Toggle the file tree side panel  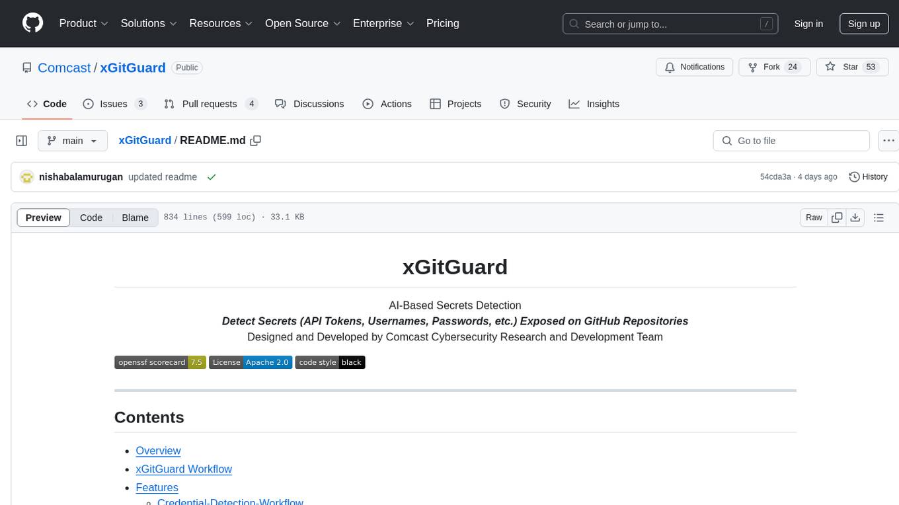pos(22,141)
